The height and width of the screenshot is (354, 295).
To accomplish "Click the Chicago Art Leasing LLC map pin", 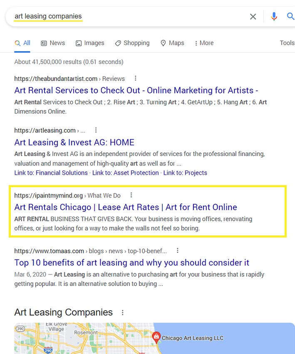I will pyautogui.click(x=157, y=337).
